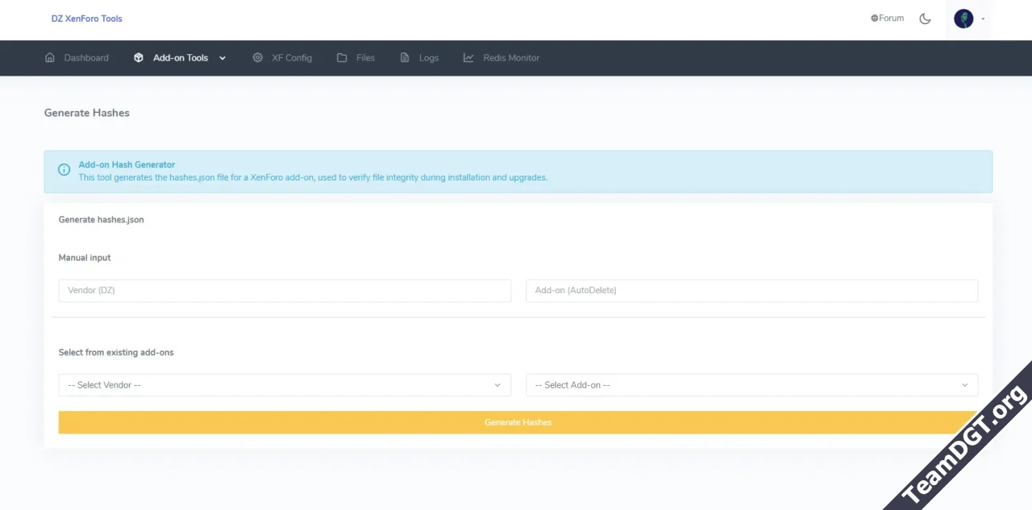Switch to the XF Config section
1032x510 pixels.
[x=291, y=58]
